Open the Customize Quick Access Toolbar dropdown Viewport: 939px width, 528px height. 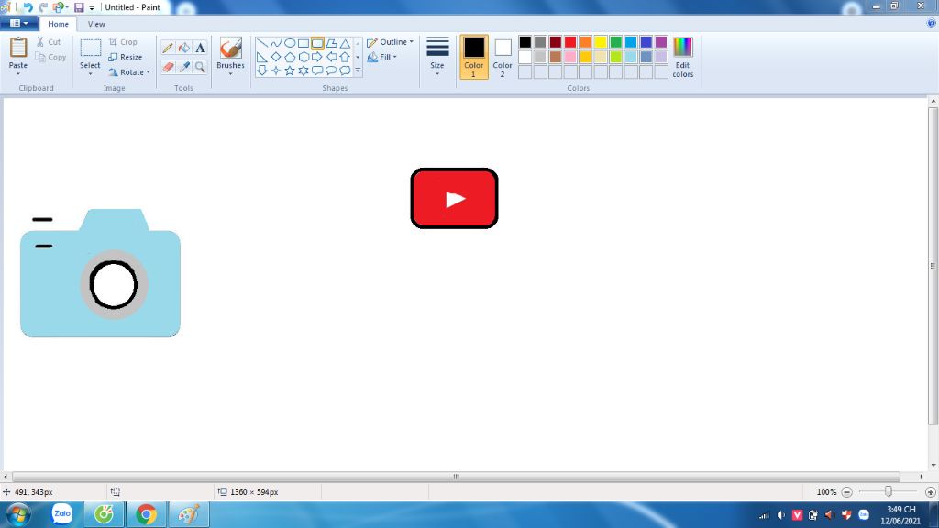(x=92, y=7)
